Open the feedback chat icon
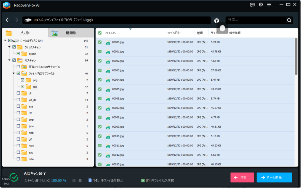The width and height of the screenshot is (301, 188). pyautogui.click(x=252, y=5)
